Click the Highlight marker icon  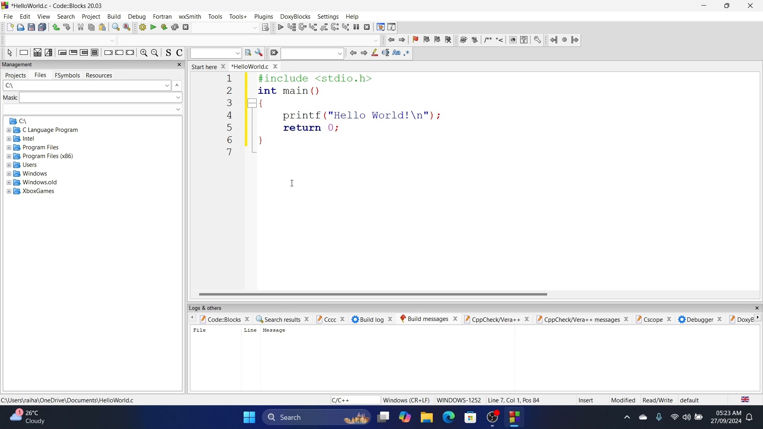tap(376, 54)
